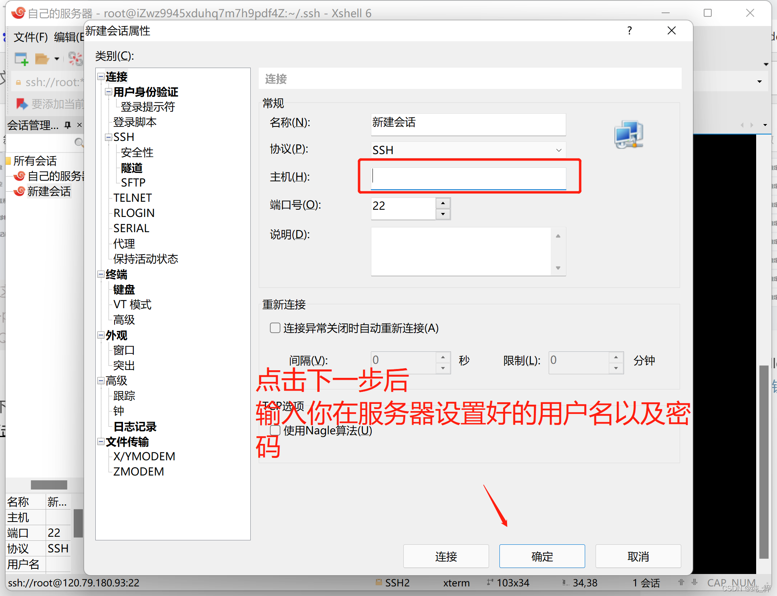Image resolution: width=777 pixels, height=596 pixels.
Task: Click the 所有会话 folder
Action: click(35, 161)
